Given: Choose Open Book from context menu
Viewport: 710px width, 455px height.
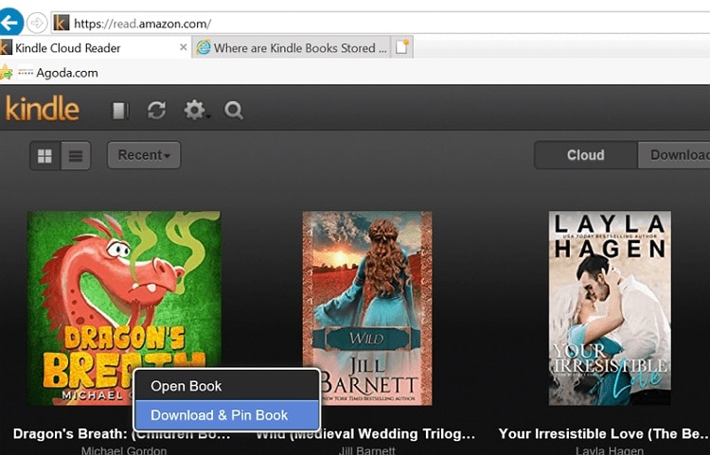Looking at the screenshot, I should 227,386.
